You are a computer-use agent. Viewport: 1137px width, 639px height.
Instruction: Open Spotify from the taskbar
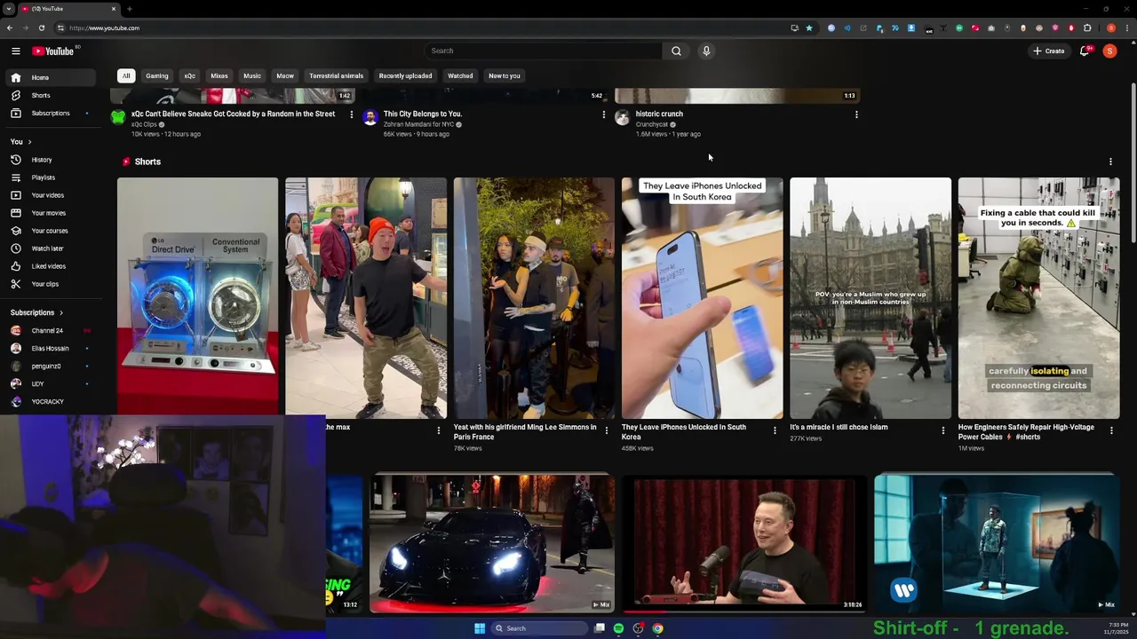coord(618,628)
